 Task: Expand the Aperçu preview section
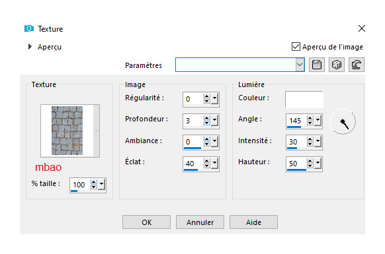click(30, 47)
